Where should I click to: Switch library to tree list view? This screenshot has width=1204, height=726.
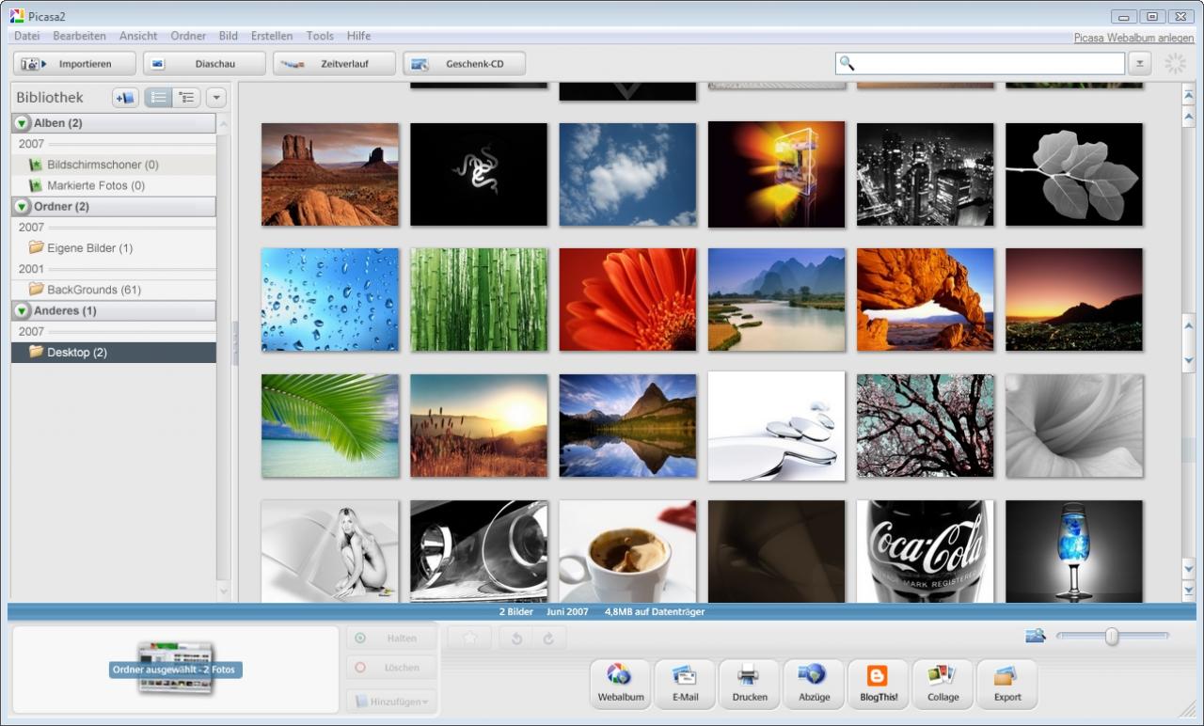tap(186, 98)
